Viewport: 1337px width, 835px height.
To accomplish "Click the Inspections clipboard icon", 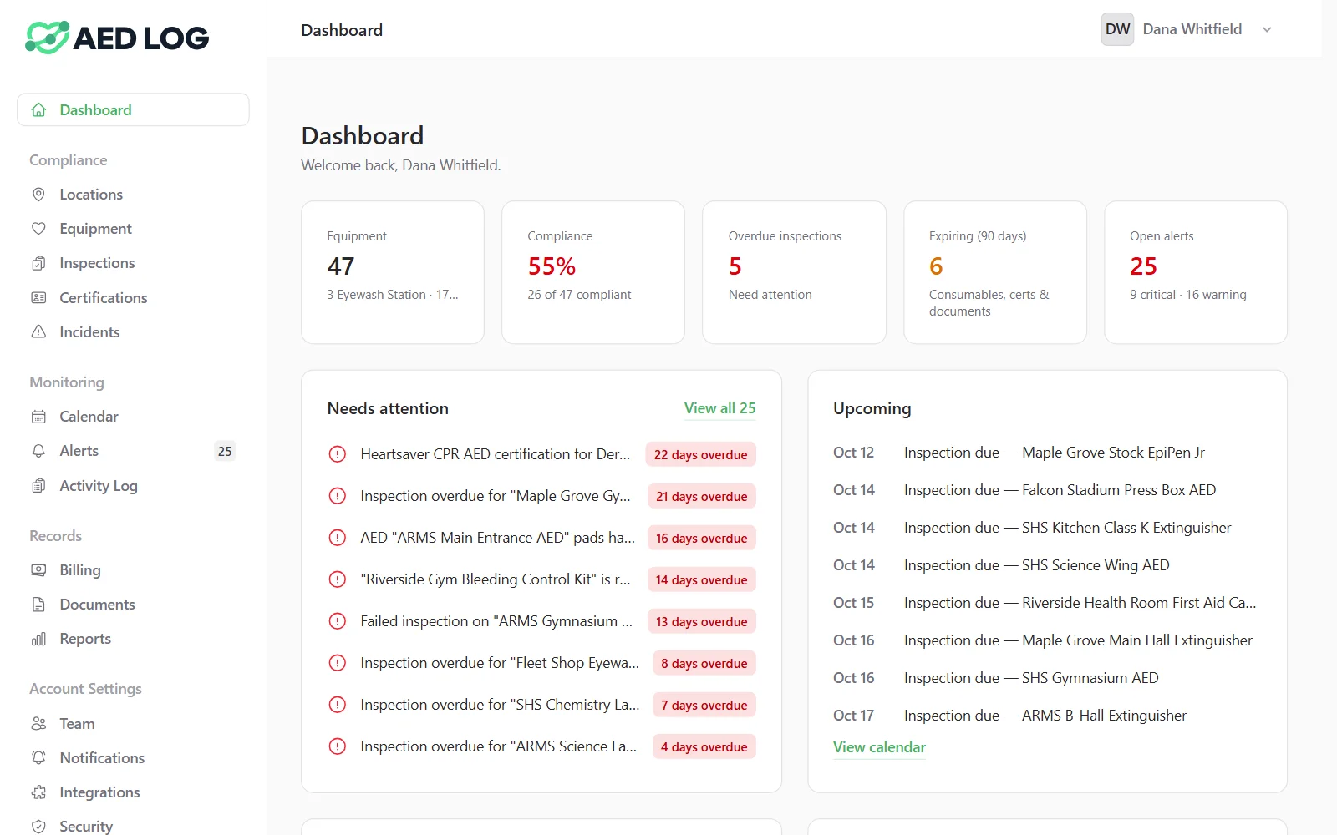I will 38,263.
